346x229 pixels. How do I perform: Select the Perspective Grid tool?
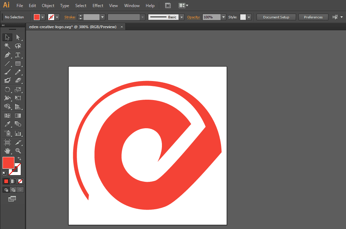tap(18, 106)
